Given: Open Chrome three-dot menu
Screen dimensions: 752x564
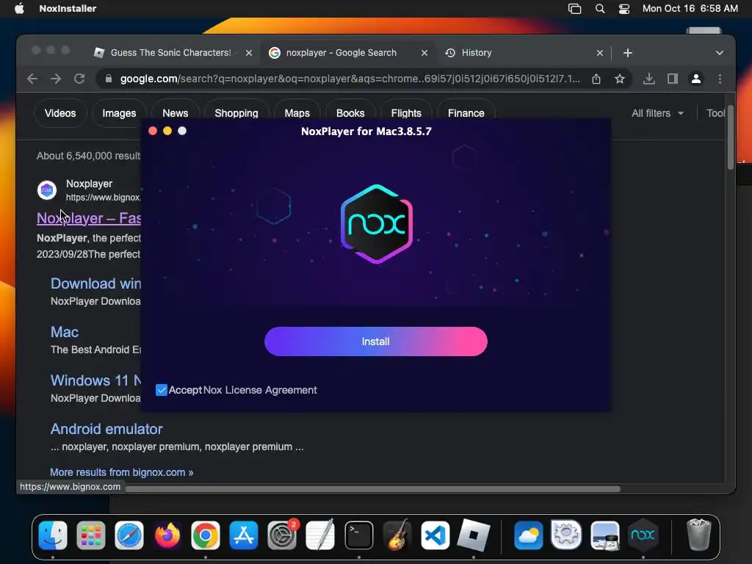Looking at the screenshot, I should pyautogui.click(x=720, y=79).
